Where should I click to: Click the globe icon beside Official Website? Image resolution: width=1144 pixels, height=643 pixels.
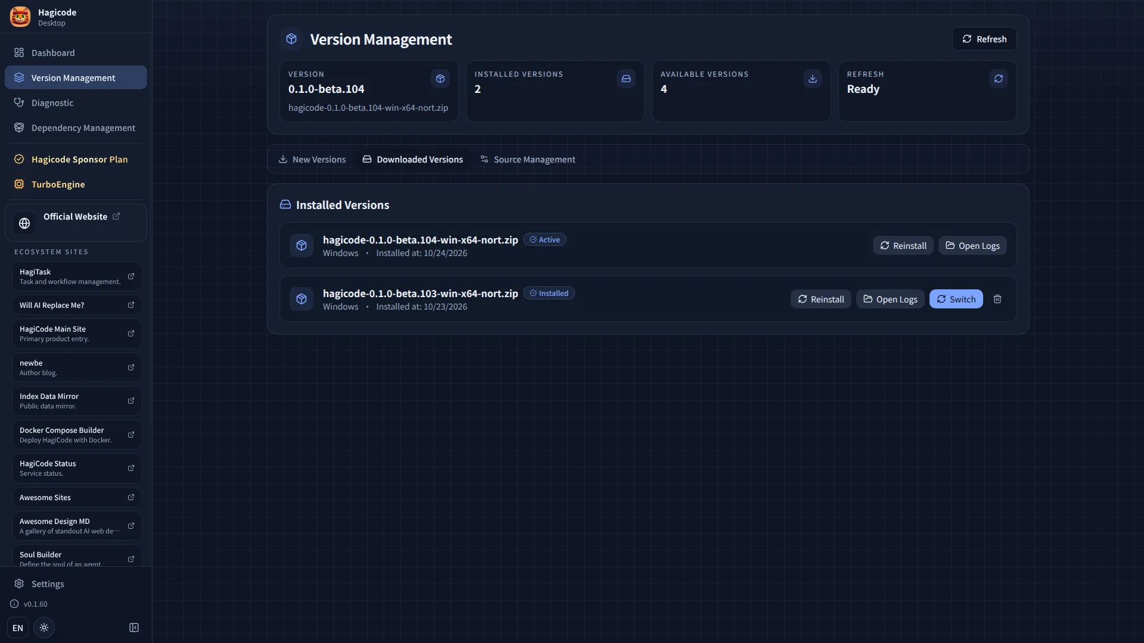point(24,223)
